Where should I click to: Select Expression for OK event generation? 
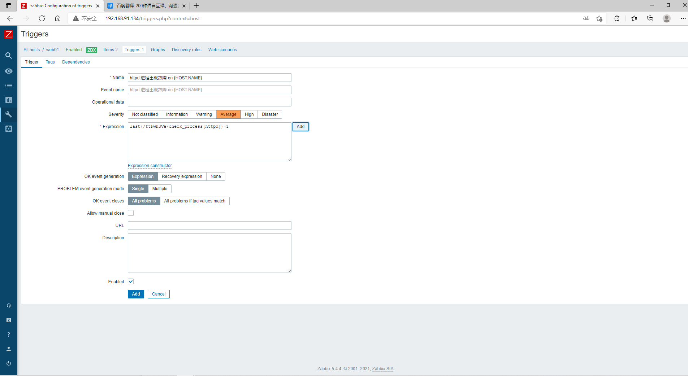click(143, 176)
